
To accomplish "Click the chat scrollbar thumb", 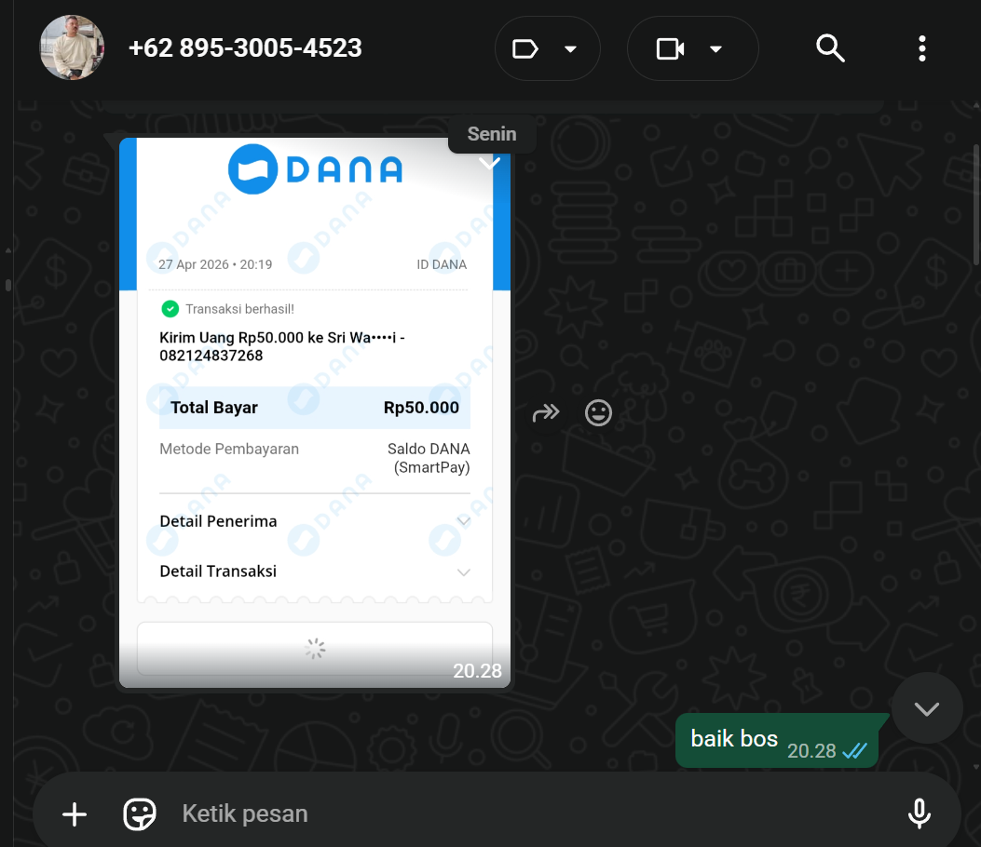I will (x=976, y=205).
